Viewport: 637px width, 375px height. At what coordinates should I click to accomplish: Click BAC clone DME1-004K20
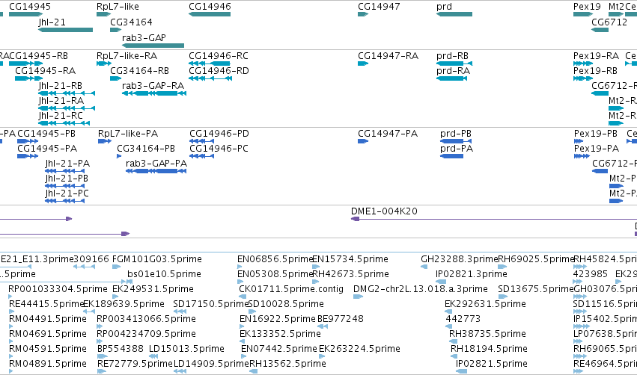pos(494,219)
